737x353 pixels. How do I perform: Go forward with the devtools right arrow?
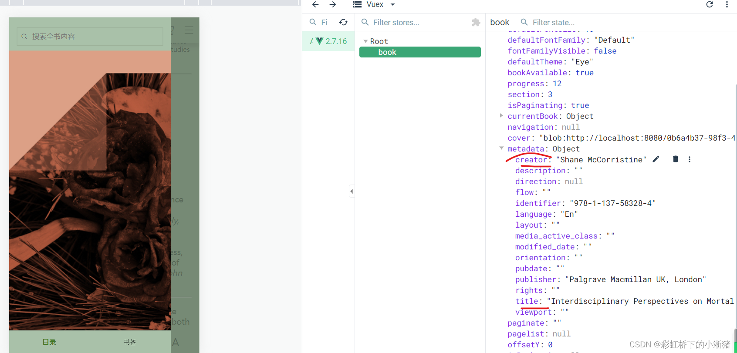click(333, 4)
